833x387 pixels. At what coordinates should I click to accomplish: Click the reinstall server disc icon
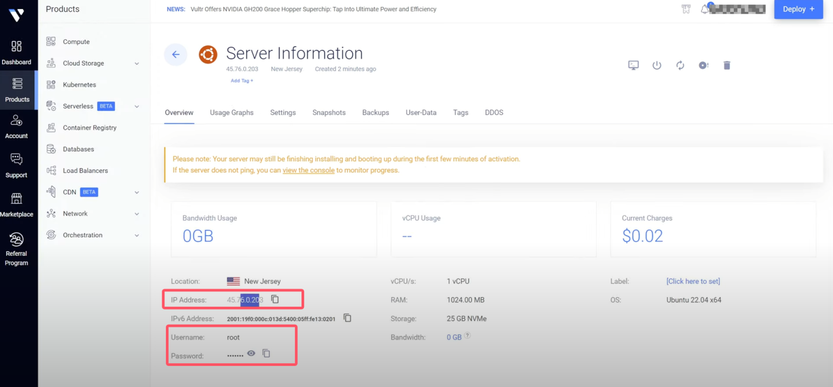coord(703,65)
